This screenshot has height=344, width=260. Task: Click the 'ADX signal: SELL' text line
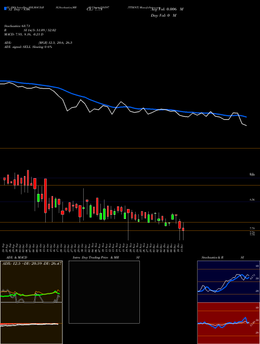tap(28, 47)
